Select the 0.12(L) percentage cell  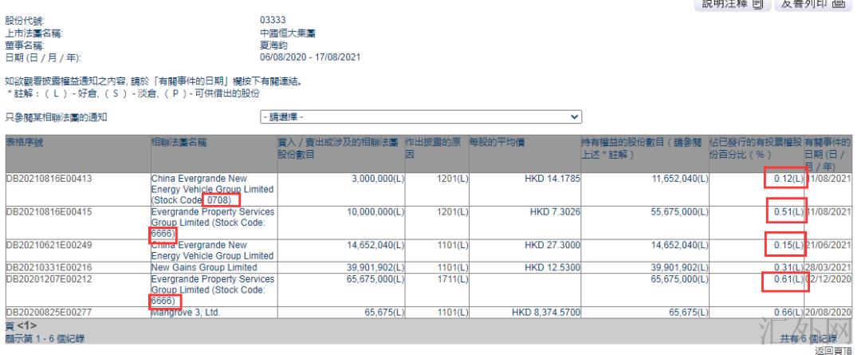click(788, 179)
